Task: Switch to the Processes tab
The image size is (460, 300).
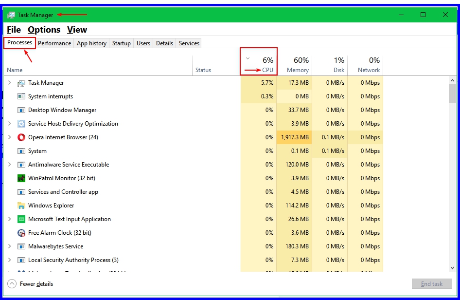Action: (19, 42)
